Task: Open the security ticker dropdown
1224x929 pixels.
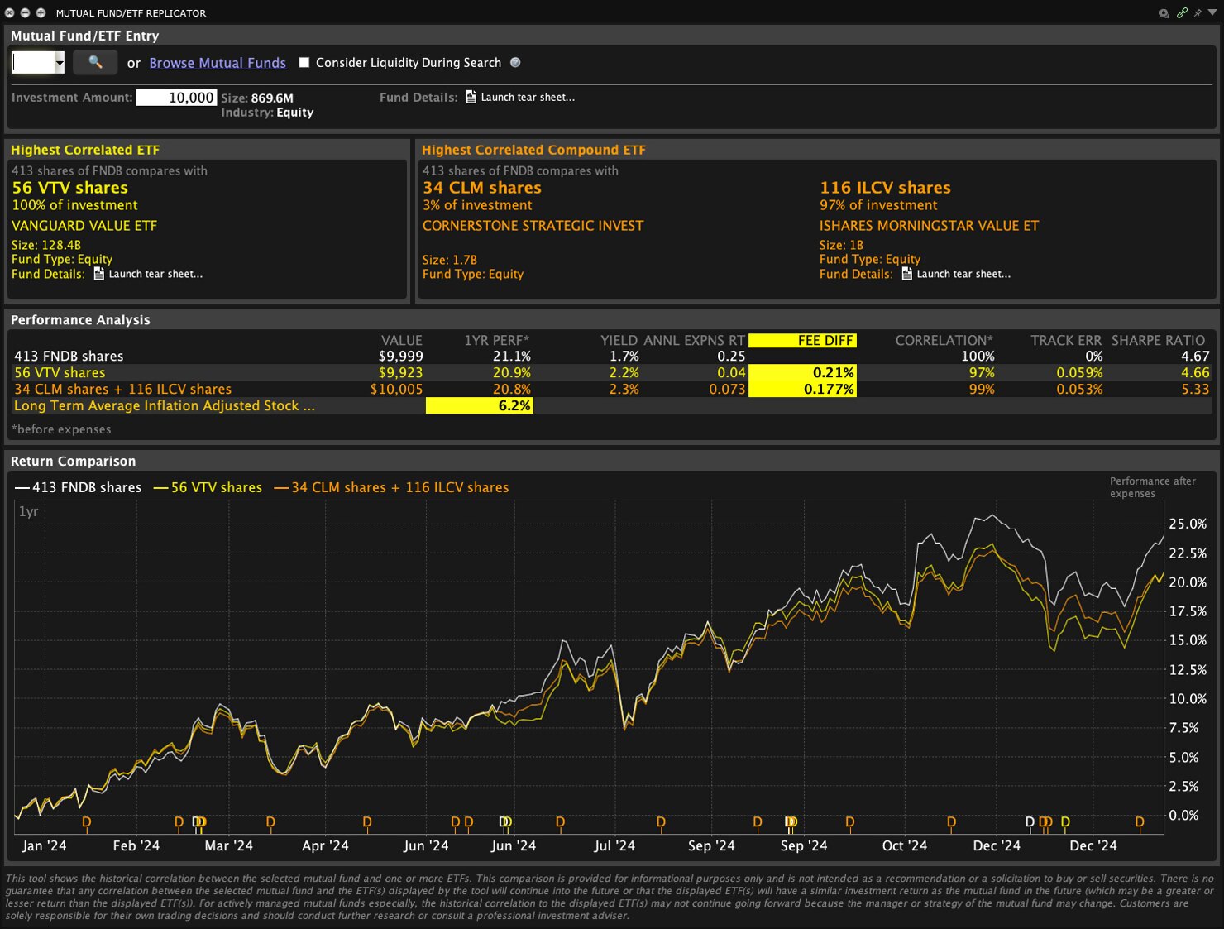Action: point(59,62)
